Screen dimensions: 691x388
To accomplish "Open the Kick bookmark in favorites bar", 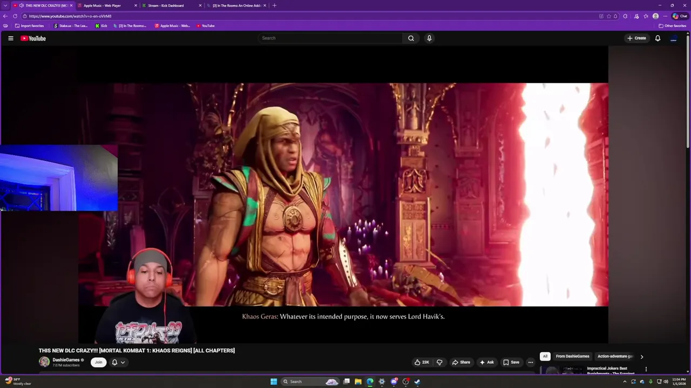I will pyautogui.click(x=101, y=26).
